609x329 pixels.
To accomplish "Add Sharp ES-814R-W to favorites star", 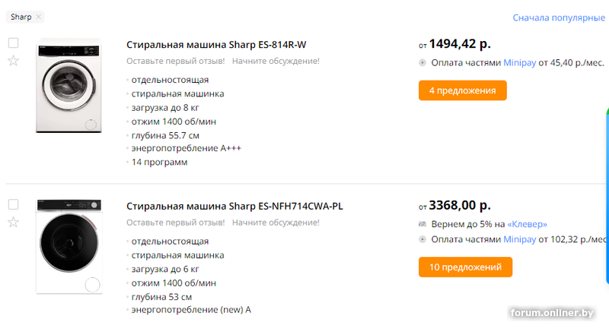I will [x=13, y=61].
